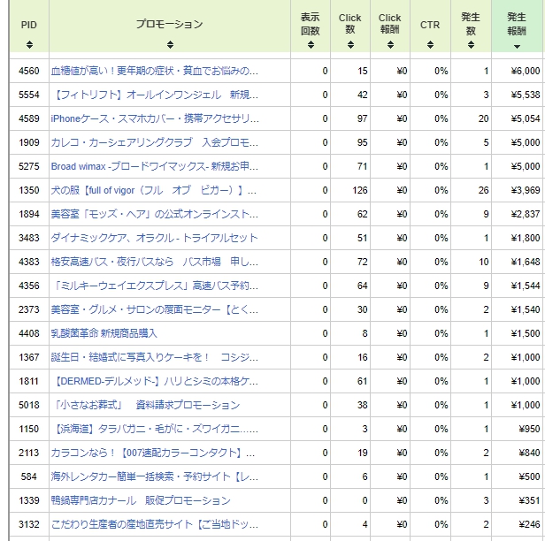This screenshot has height=541, width=545.
Task: Open 「ミルキーウェイエクスプレス」 promotion link
Action: tap(156, 286)
